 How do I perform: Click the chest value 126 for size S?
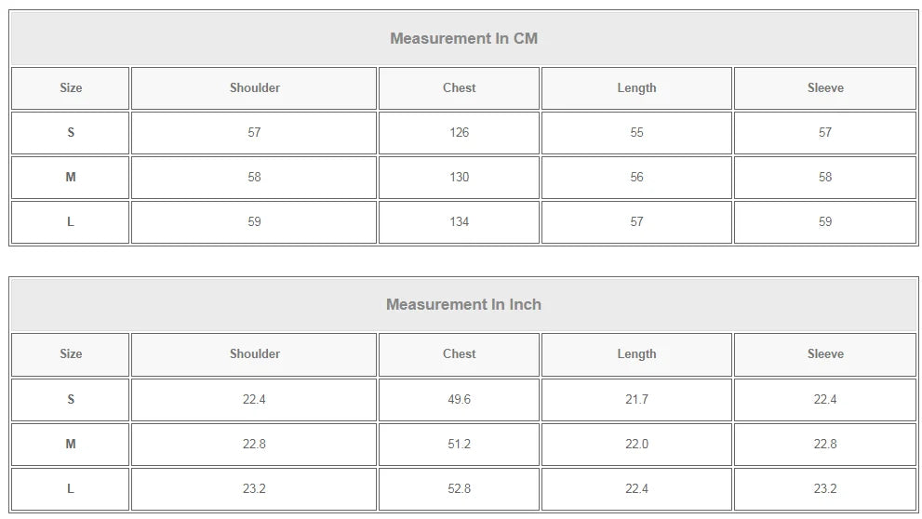point(459,132)
